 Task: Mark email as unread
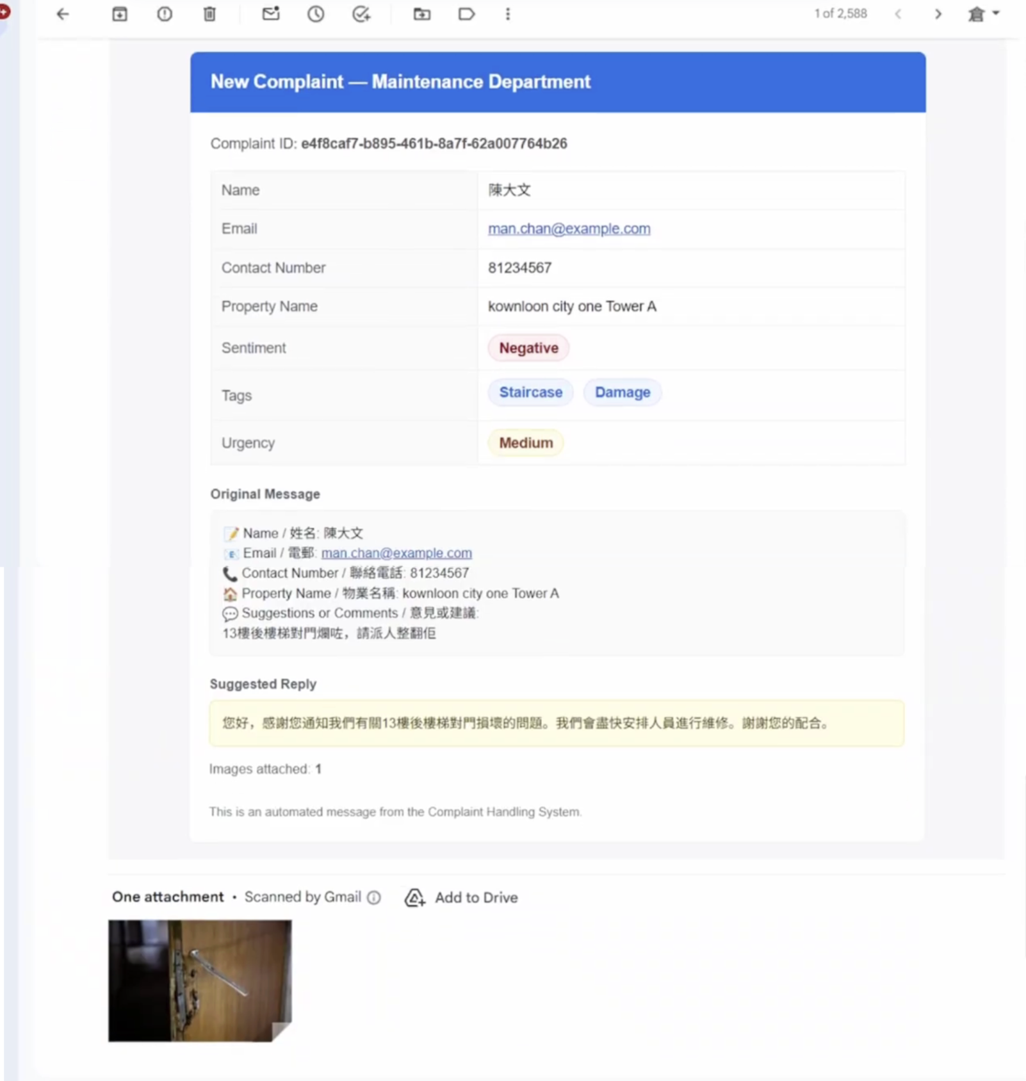(271, 14)
